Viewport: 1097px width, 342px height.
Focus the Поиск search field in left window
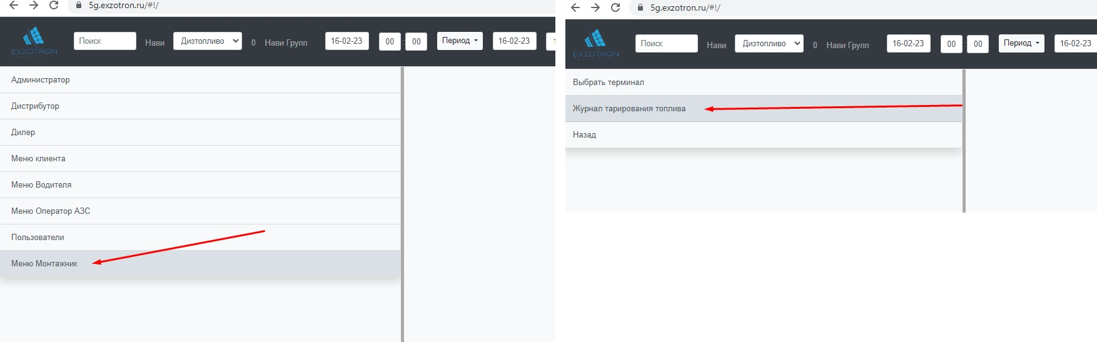point(105,41)
